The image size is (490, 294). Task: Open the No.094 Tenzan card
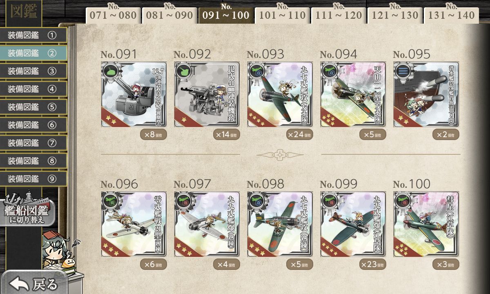(353, 94)
